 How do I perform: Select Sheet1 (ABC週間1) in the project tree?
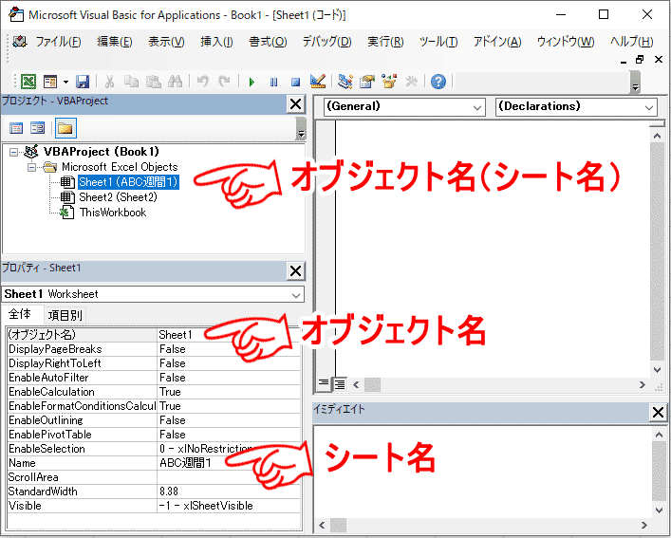[x=128, y=182]
